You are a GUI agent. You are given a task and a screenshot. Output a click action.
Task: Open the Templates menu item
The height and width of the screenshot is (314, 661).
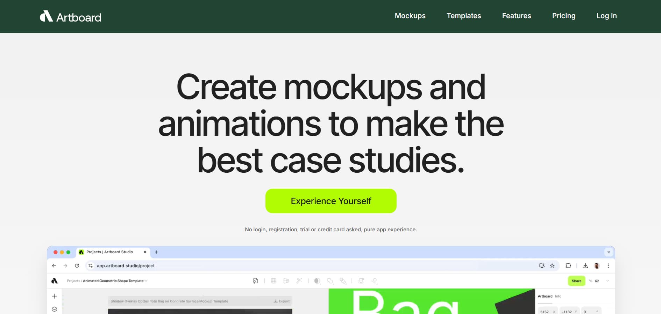tap(464, 16)
